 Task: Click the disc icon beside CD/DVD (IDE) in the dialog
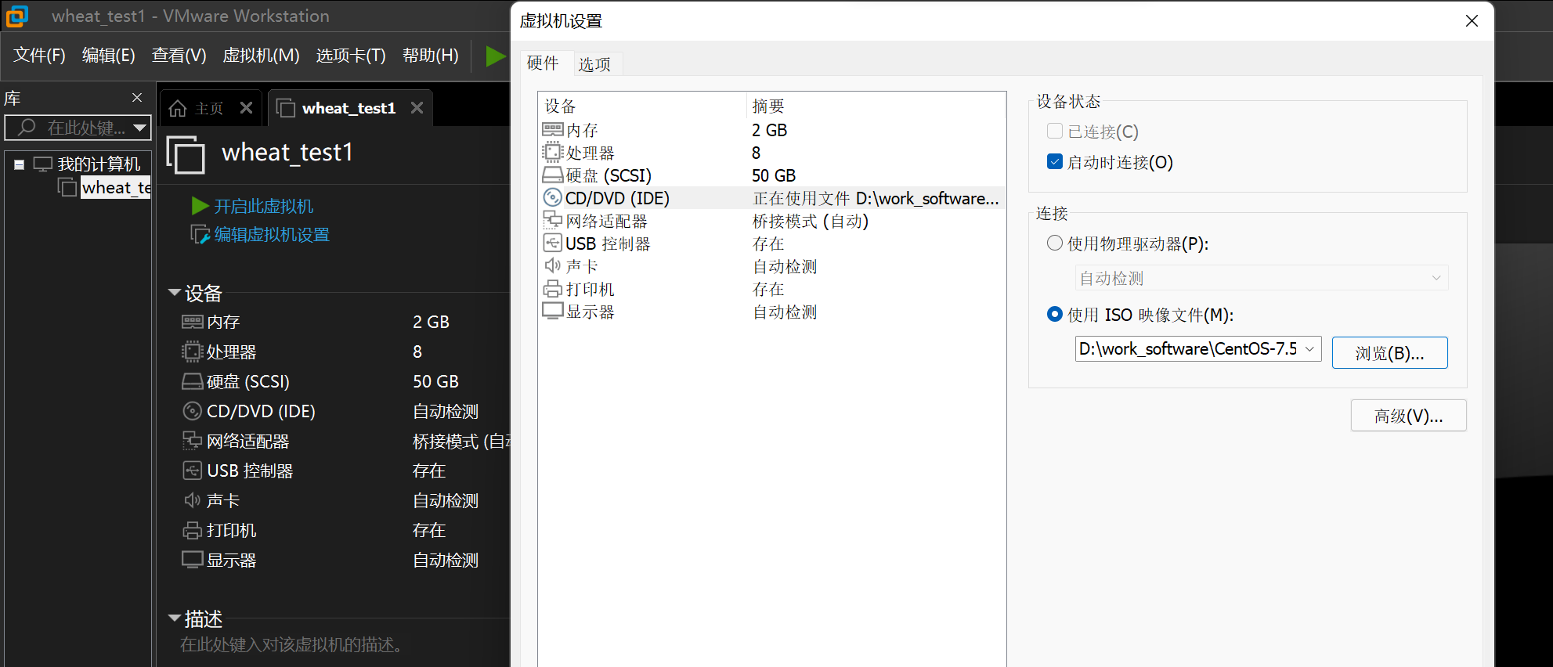(553, 197)
